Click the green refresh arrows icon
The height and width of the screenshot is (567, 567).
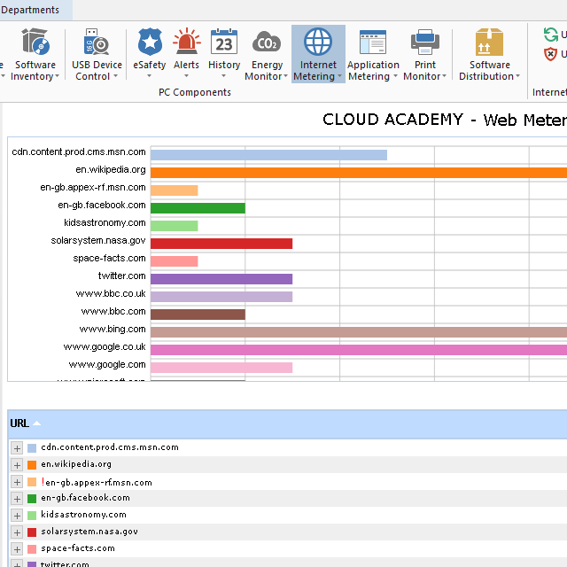[x=551, y=35]
